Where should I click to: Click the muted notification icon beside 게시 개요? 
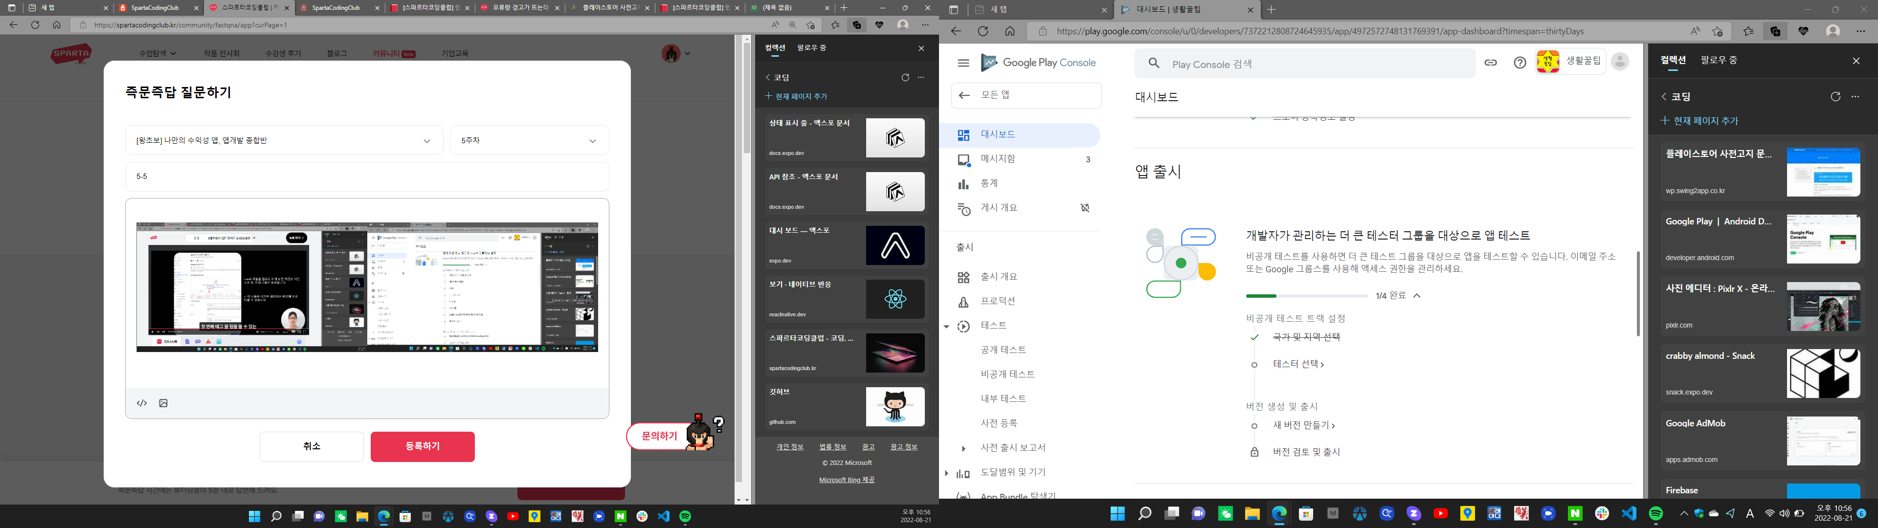point(1085,208)
